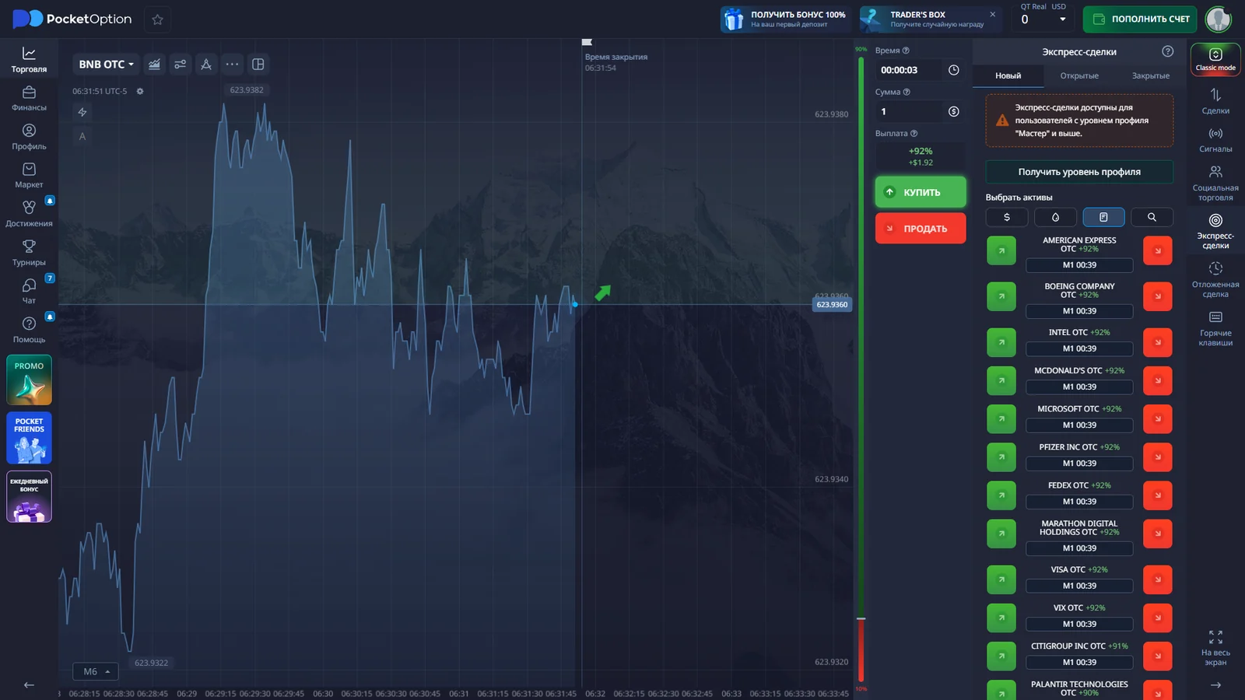Open VISA OTC M1 expiry selector
Screen dimensions: 1245x700
(x=1079, y=586)
